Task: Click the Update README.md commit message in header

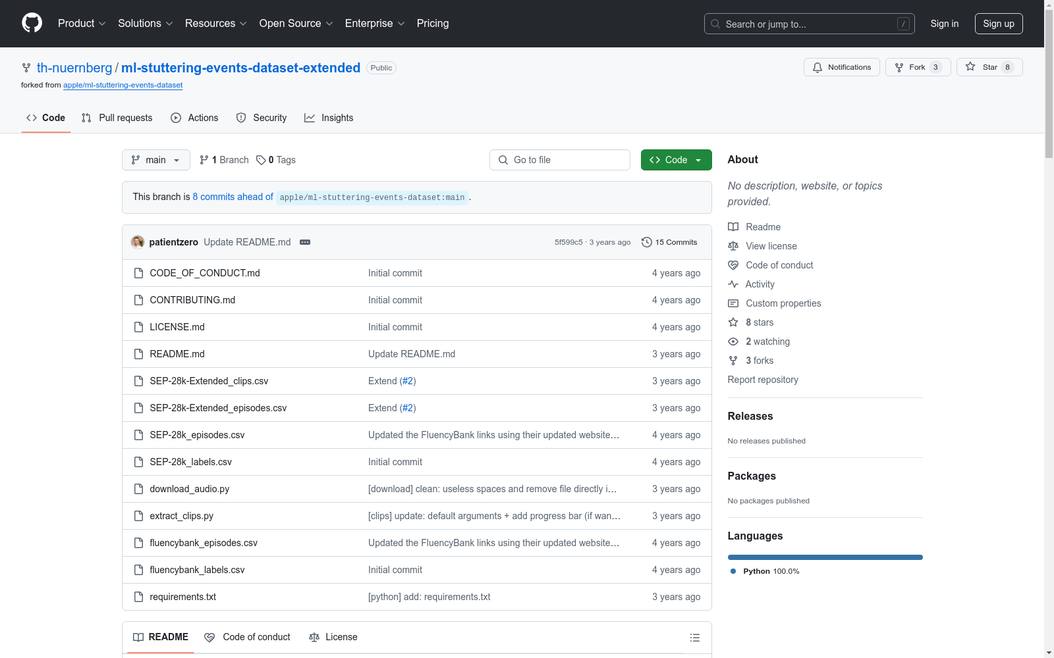Action: coord(247,242)
